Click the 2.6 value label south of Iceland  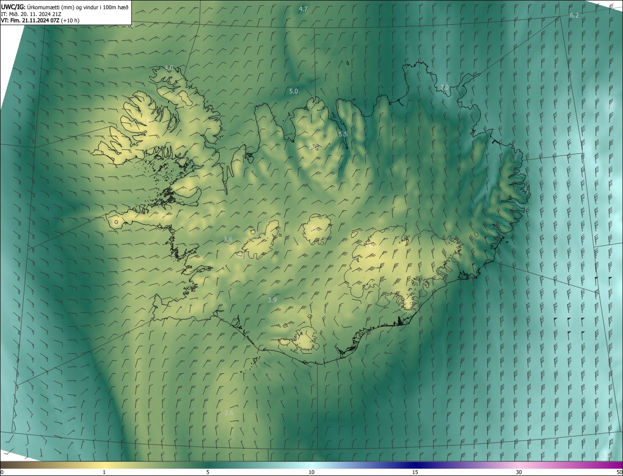tap(229, 413)
